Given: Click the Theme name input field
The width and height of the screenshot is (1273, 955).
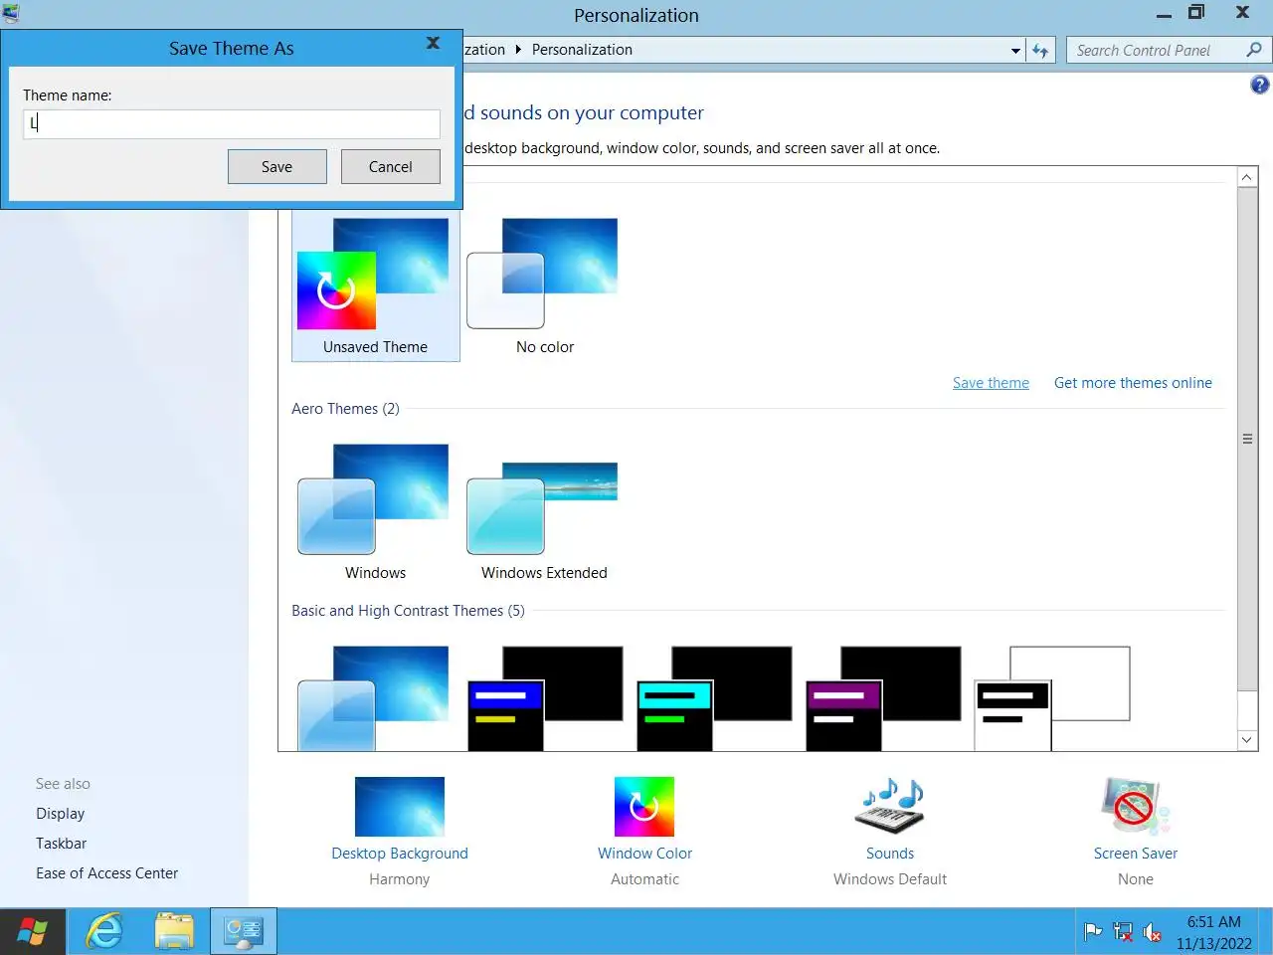Looking at the screenshot, I should point(232,123).
